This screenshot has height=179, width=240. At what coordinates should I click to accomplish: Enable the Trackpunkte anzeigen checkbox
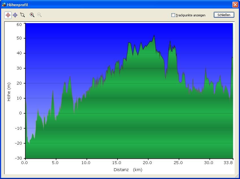tap(173, 15)
